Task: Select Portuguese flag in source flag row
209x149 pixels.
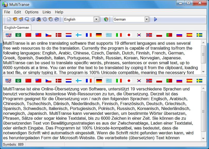Action: [x=169, y=35]
